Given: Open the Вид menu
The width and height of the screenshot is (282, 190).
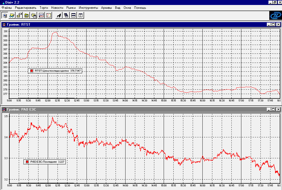Looking at the screenshot, I should coord(118,8).
